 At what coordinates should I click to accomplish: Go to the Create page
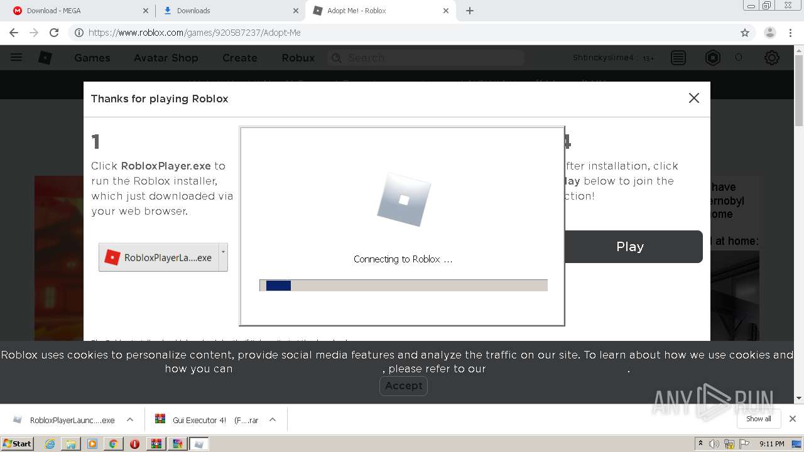240,58
